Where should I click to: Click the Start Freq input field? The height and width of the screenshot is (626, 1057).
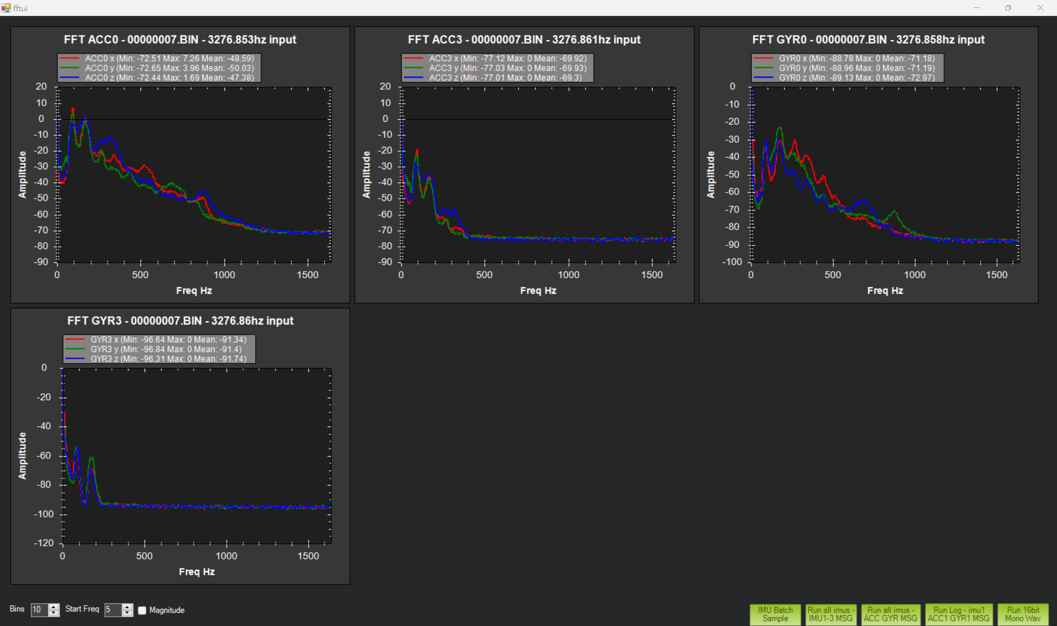112,609
